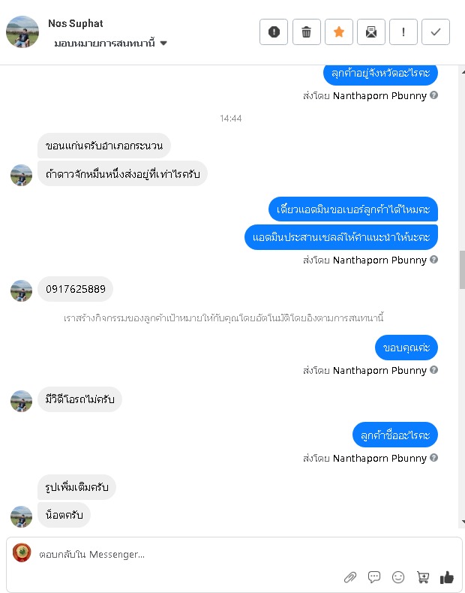Mark conversation as unread envelope icon
465x593 pixels.
click(371, 32)
